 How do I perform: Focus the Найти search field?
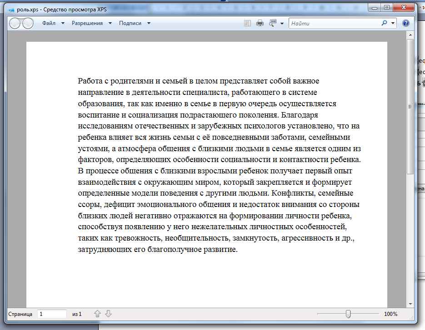[335, 23]
